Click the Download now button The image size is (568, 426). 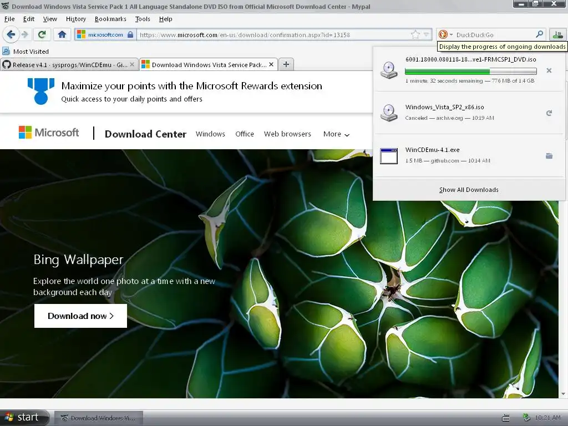[x=80, y=316]
